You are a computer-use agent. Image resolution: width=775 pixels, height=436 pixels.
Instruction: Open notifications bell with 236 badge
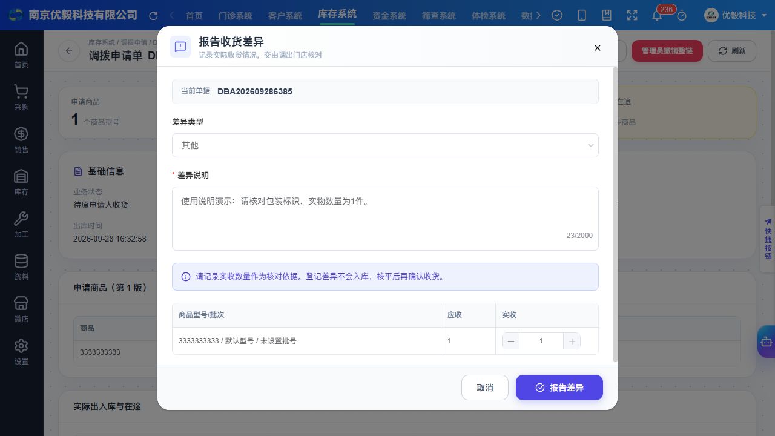(x=657, y=16)
